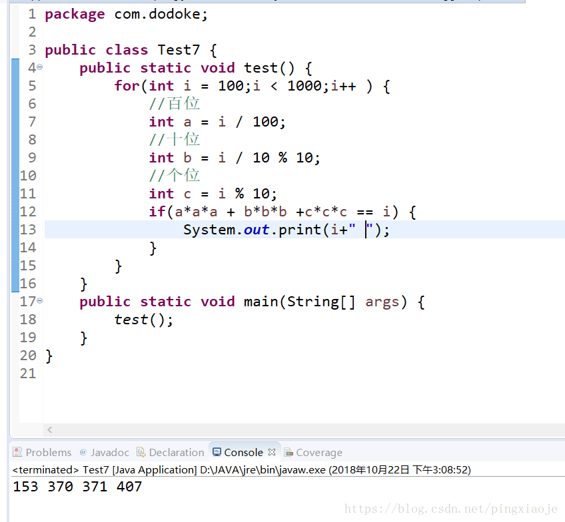Click the closing brace on line 20
Image resolution: width=565 pixels, height=522 pixels.
pos(49,356)
